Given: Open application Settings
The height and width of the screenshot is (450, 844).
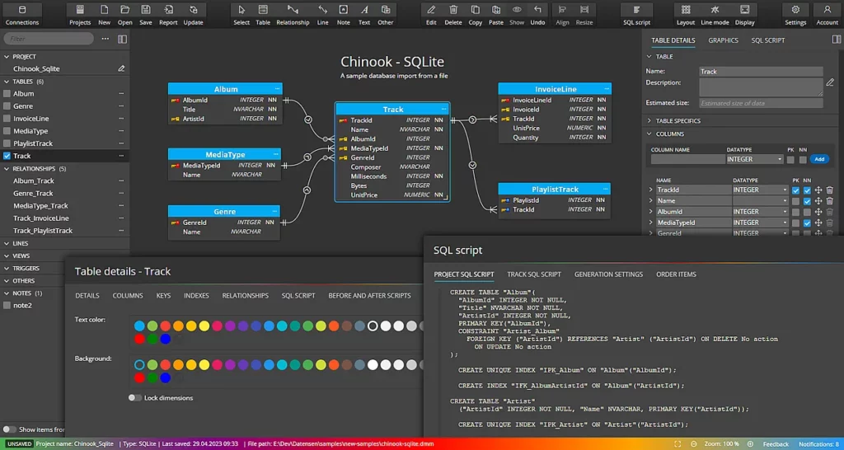Looking at the screenshot, I should point(795,15).
